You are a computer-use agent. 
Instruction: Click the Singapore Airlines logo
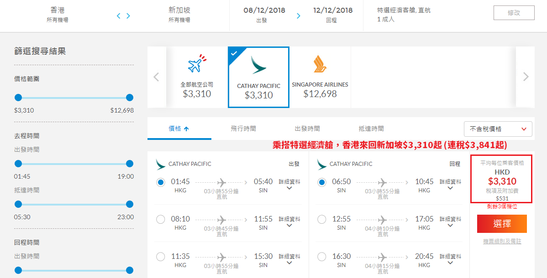320,64
